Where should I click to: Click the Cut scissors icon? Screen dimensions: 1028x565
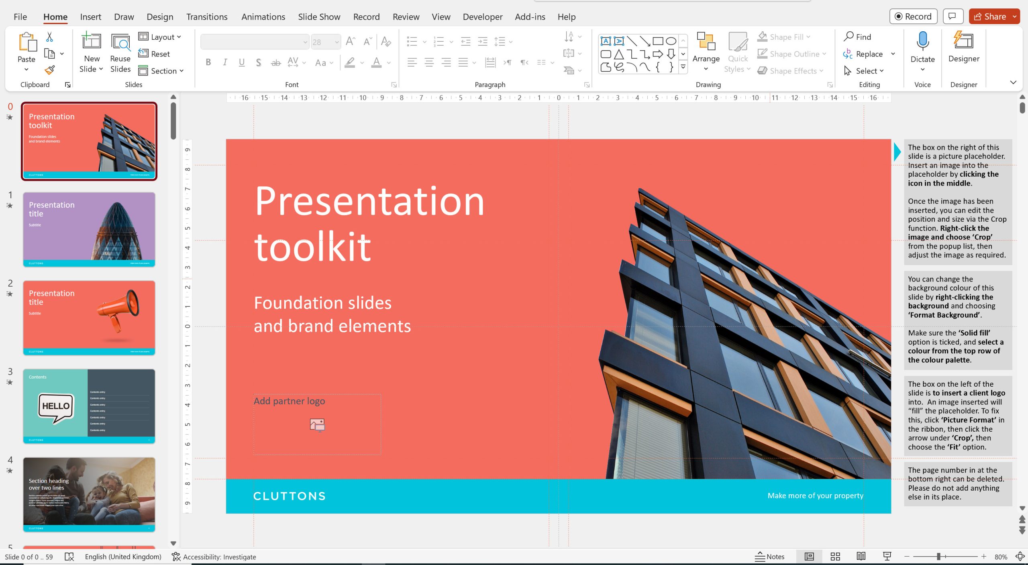49,37
